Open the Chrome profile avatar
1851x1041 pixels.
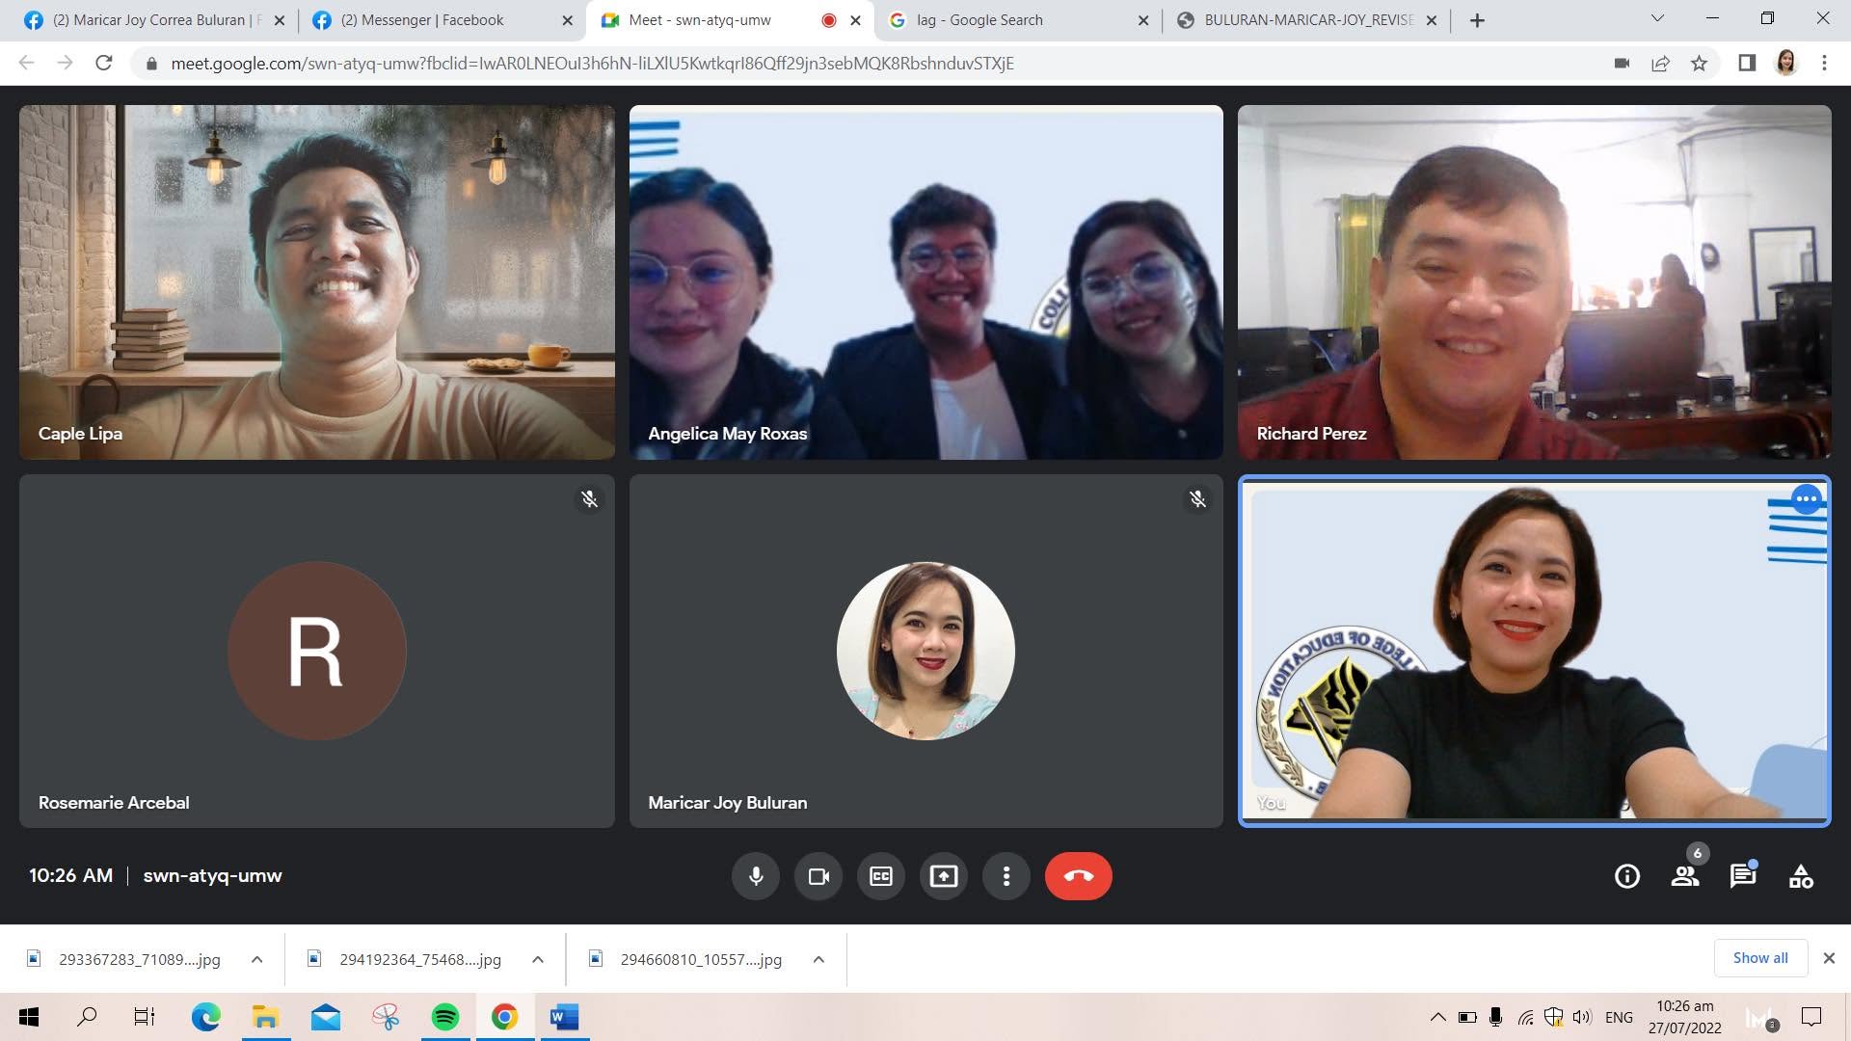pos(1786,64)
